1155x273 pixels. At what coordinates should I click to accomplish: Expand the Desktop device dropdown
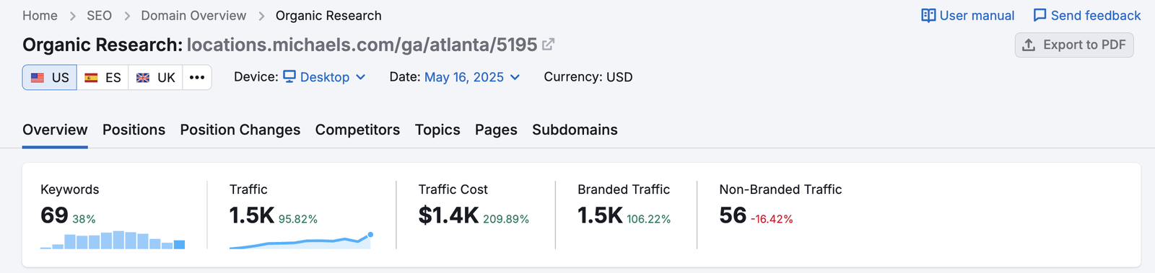click(x=324, y=77)
